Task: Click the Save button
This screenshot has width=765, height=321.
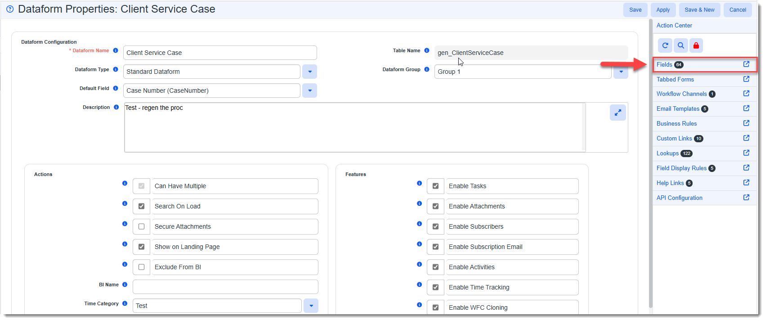Action: (635, 10)
